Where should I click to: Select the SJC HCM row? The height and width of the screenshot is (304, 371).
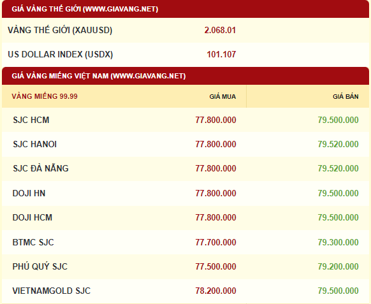(185, 120)
